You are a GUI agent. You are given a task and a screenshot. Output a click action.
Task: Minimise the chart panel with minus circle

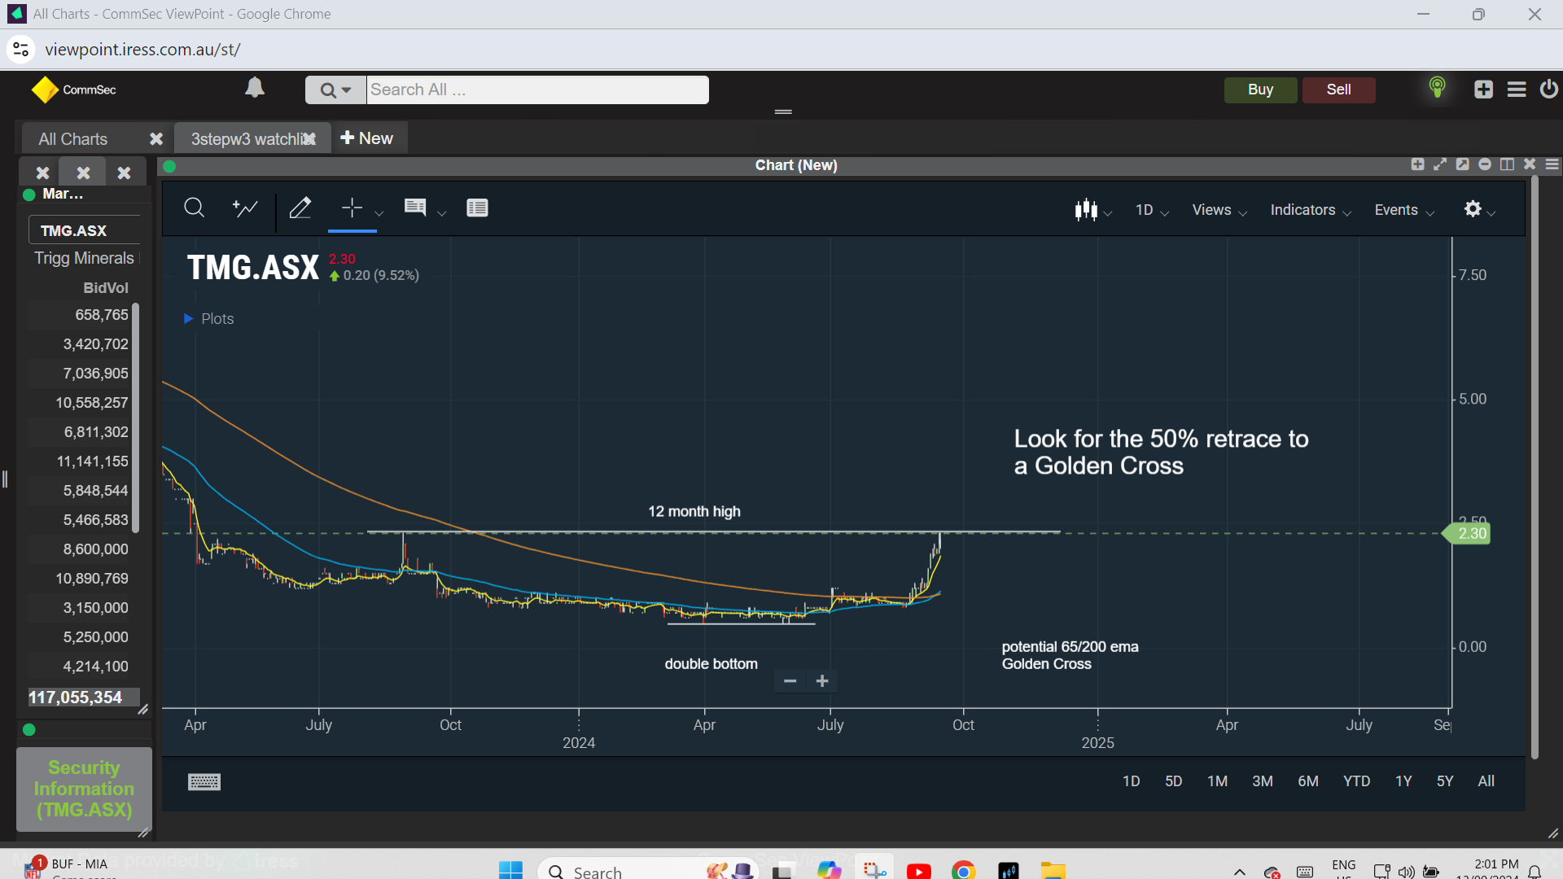pyautogui.click(x=1485, y=164)
